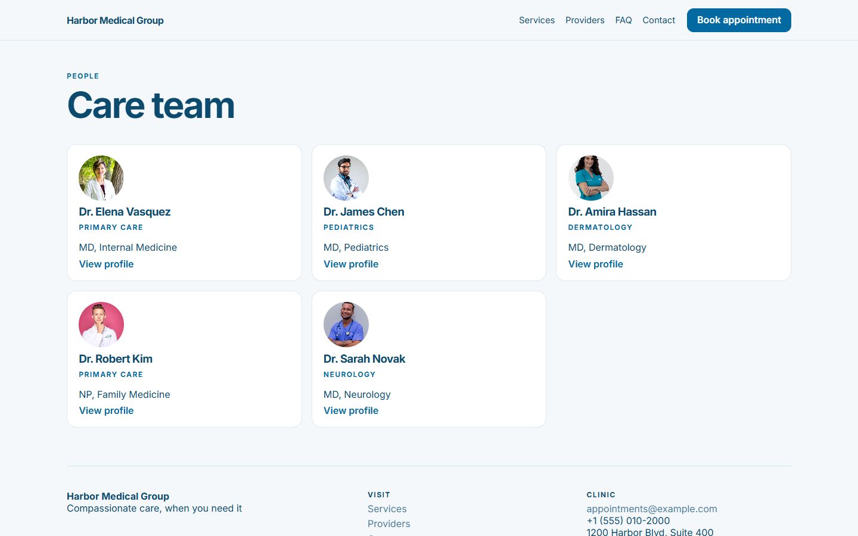Screen dimensions: 858x536
Task: Open the FAQ navigation link
Action: click(x=624, y=20)
